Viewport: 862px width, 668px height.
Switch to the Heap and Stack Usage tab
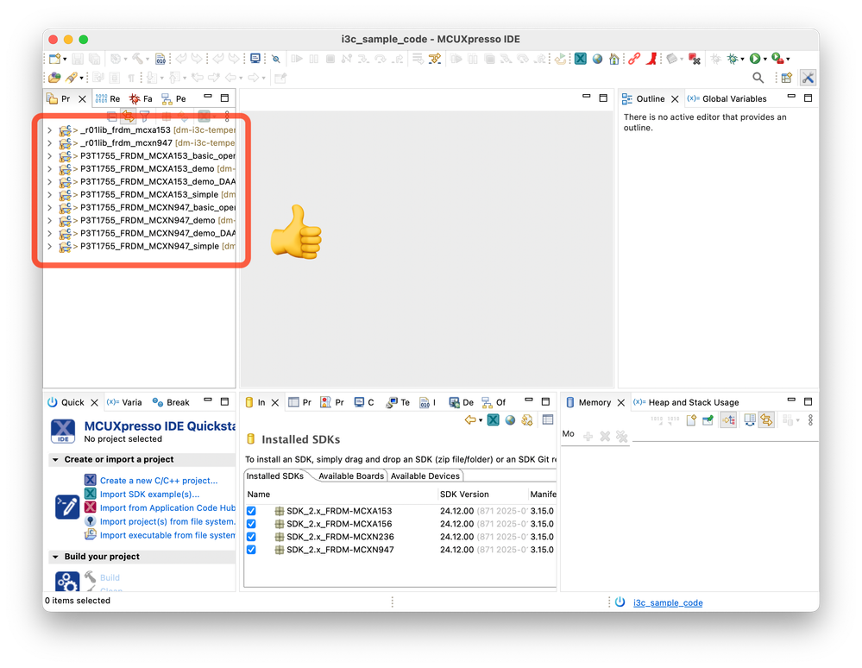tap(686, 402)
